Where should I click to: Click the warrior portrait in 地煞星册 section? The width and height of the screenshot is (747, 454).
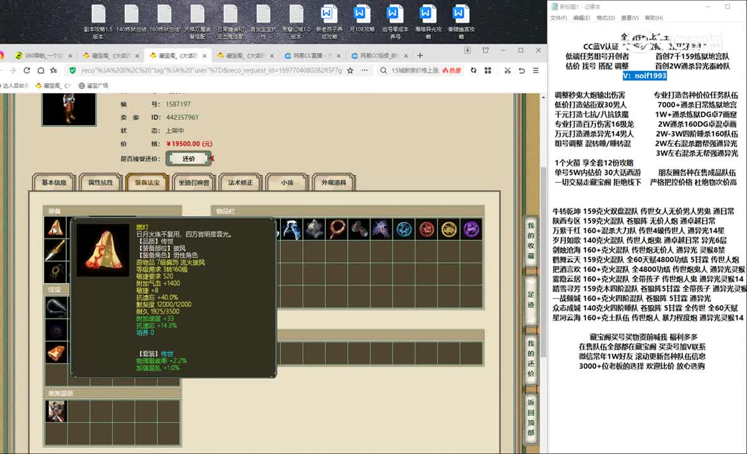(56, 411)
